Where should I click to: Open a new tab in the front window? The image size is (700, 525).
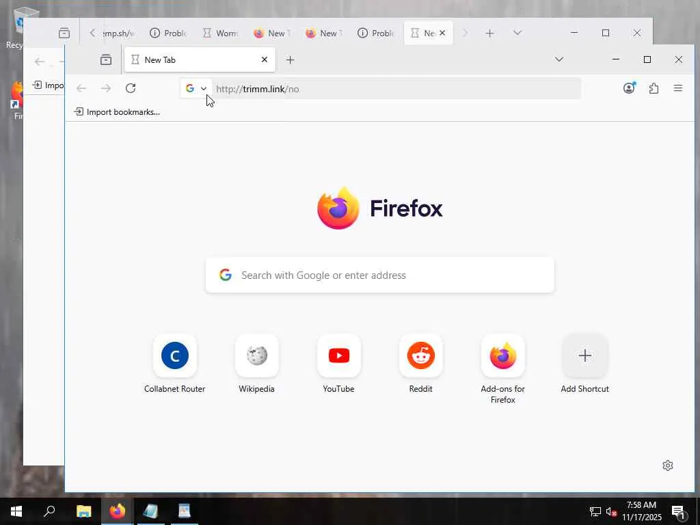pyautogui.click(x=290, y=60)
